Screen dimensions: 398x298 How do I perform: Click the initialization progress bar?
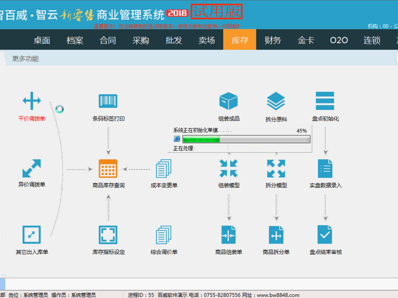point(246,139)
